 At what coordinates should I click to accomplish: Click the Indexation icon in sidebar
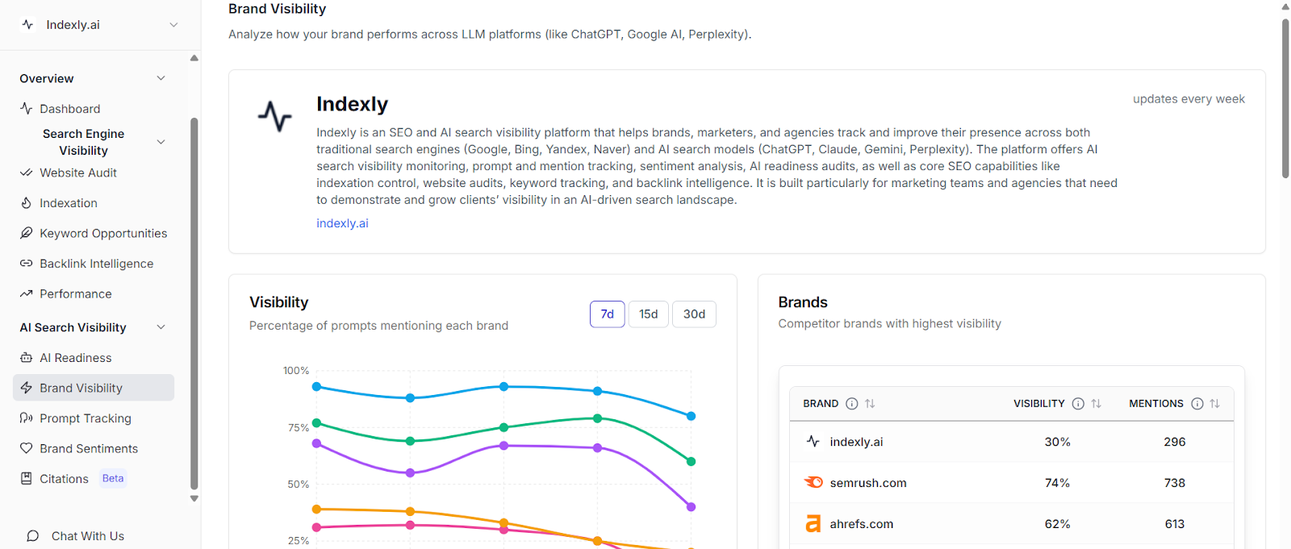pyautogui.click(x=26, y=203)
